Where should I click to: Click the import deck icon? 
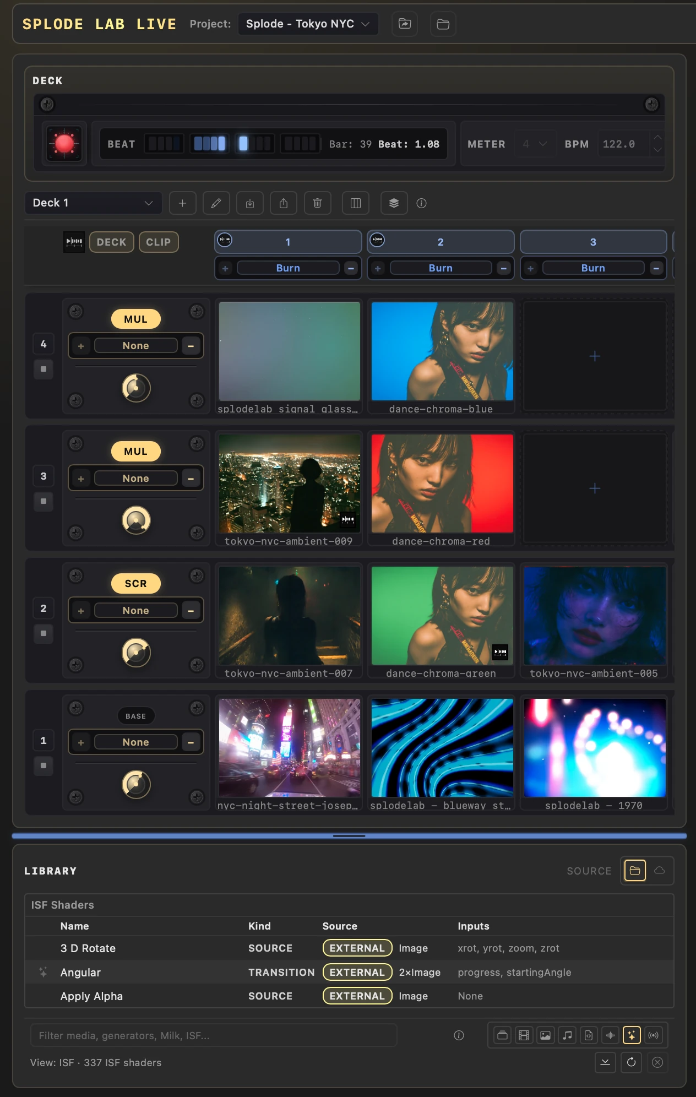(x=250, y=203)
